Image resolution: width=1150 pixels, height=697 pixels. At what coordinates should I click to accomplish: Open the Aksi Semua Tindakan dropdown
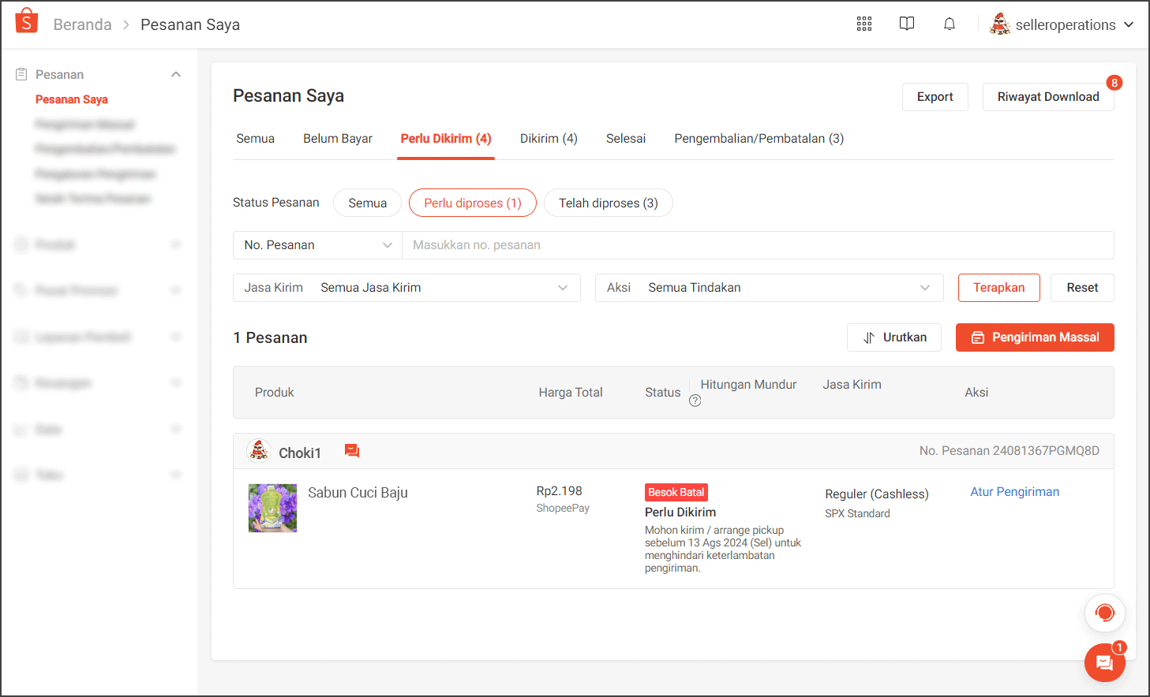pos(769,288)
